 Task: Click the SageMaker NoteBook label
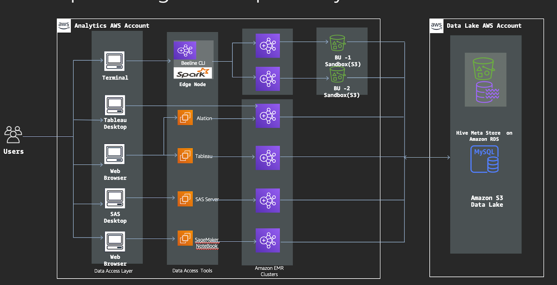pos(207,243)
